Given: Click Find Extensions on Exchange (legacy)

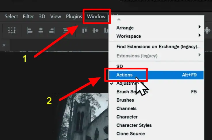Looking at the screenshot, I should (x=158, y=46).
